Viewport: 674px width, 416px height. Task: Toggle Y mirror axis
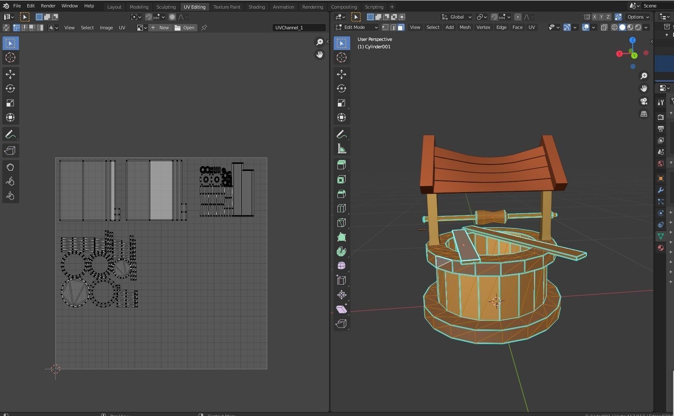point(601,17)
